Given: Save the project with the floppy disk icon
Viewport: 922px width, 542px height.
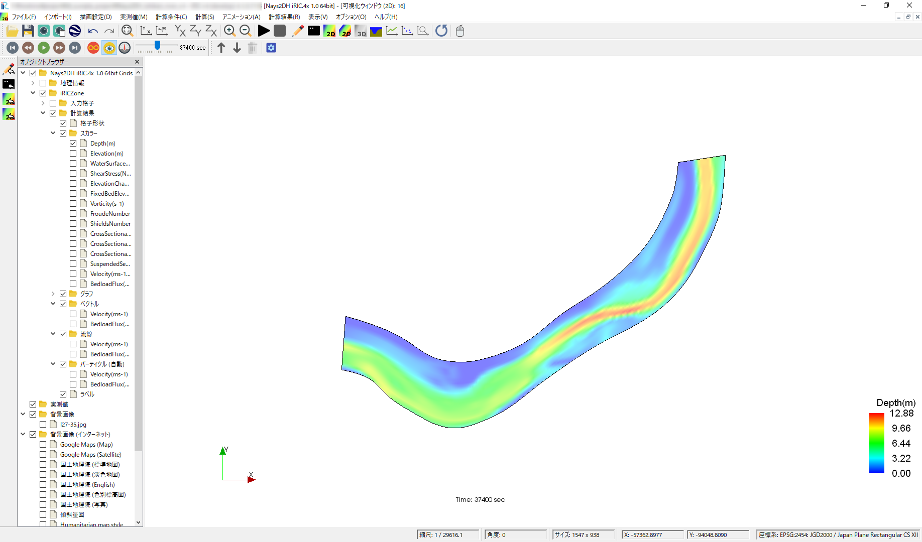Looking at the screenshot, I should pyautogui.click(x=28, y=31).
